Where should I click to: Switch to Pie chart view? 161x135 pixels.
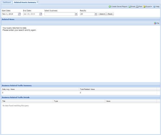tap(157, 23)
